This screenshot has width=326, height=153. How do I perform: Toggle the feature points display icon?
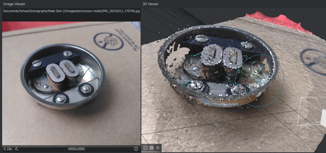tap(17, 149)
